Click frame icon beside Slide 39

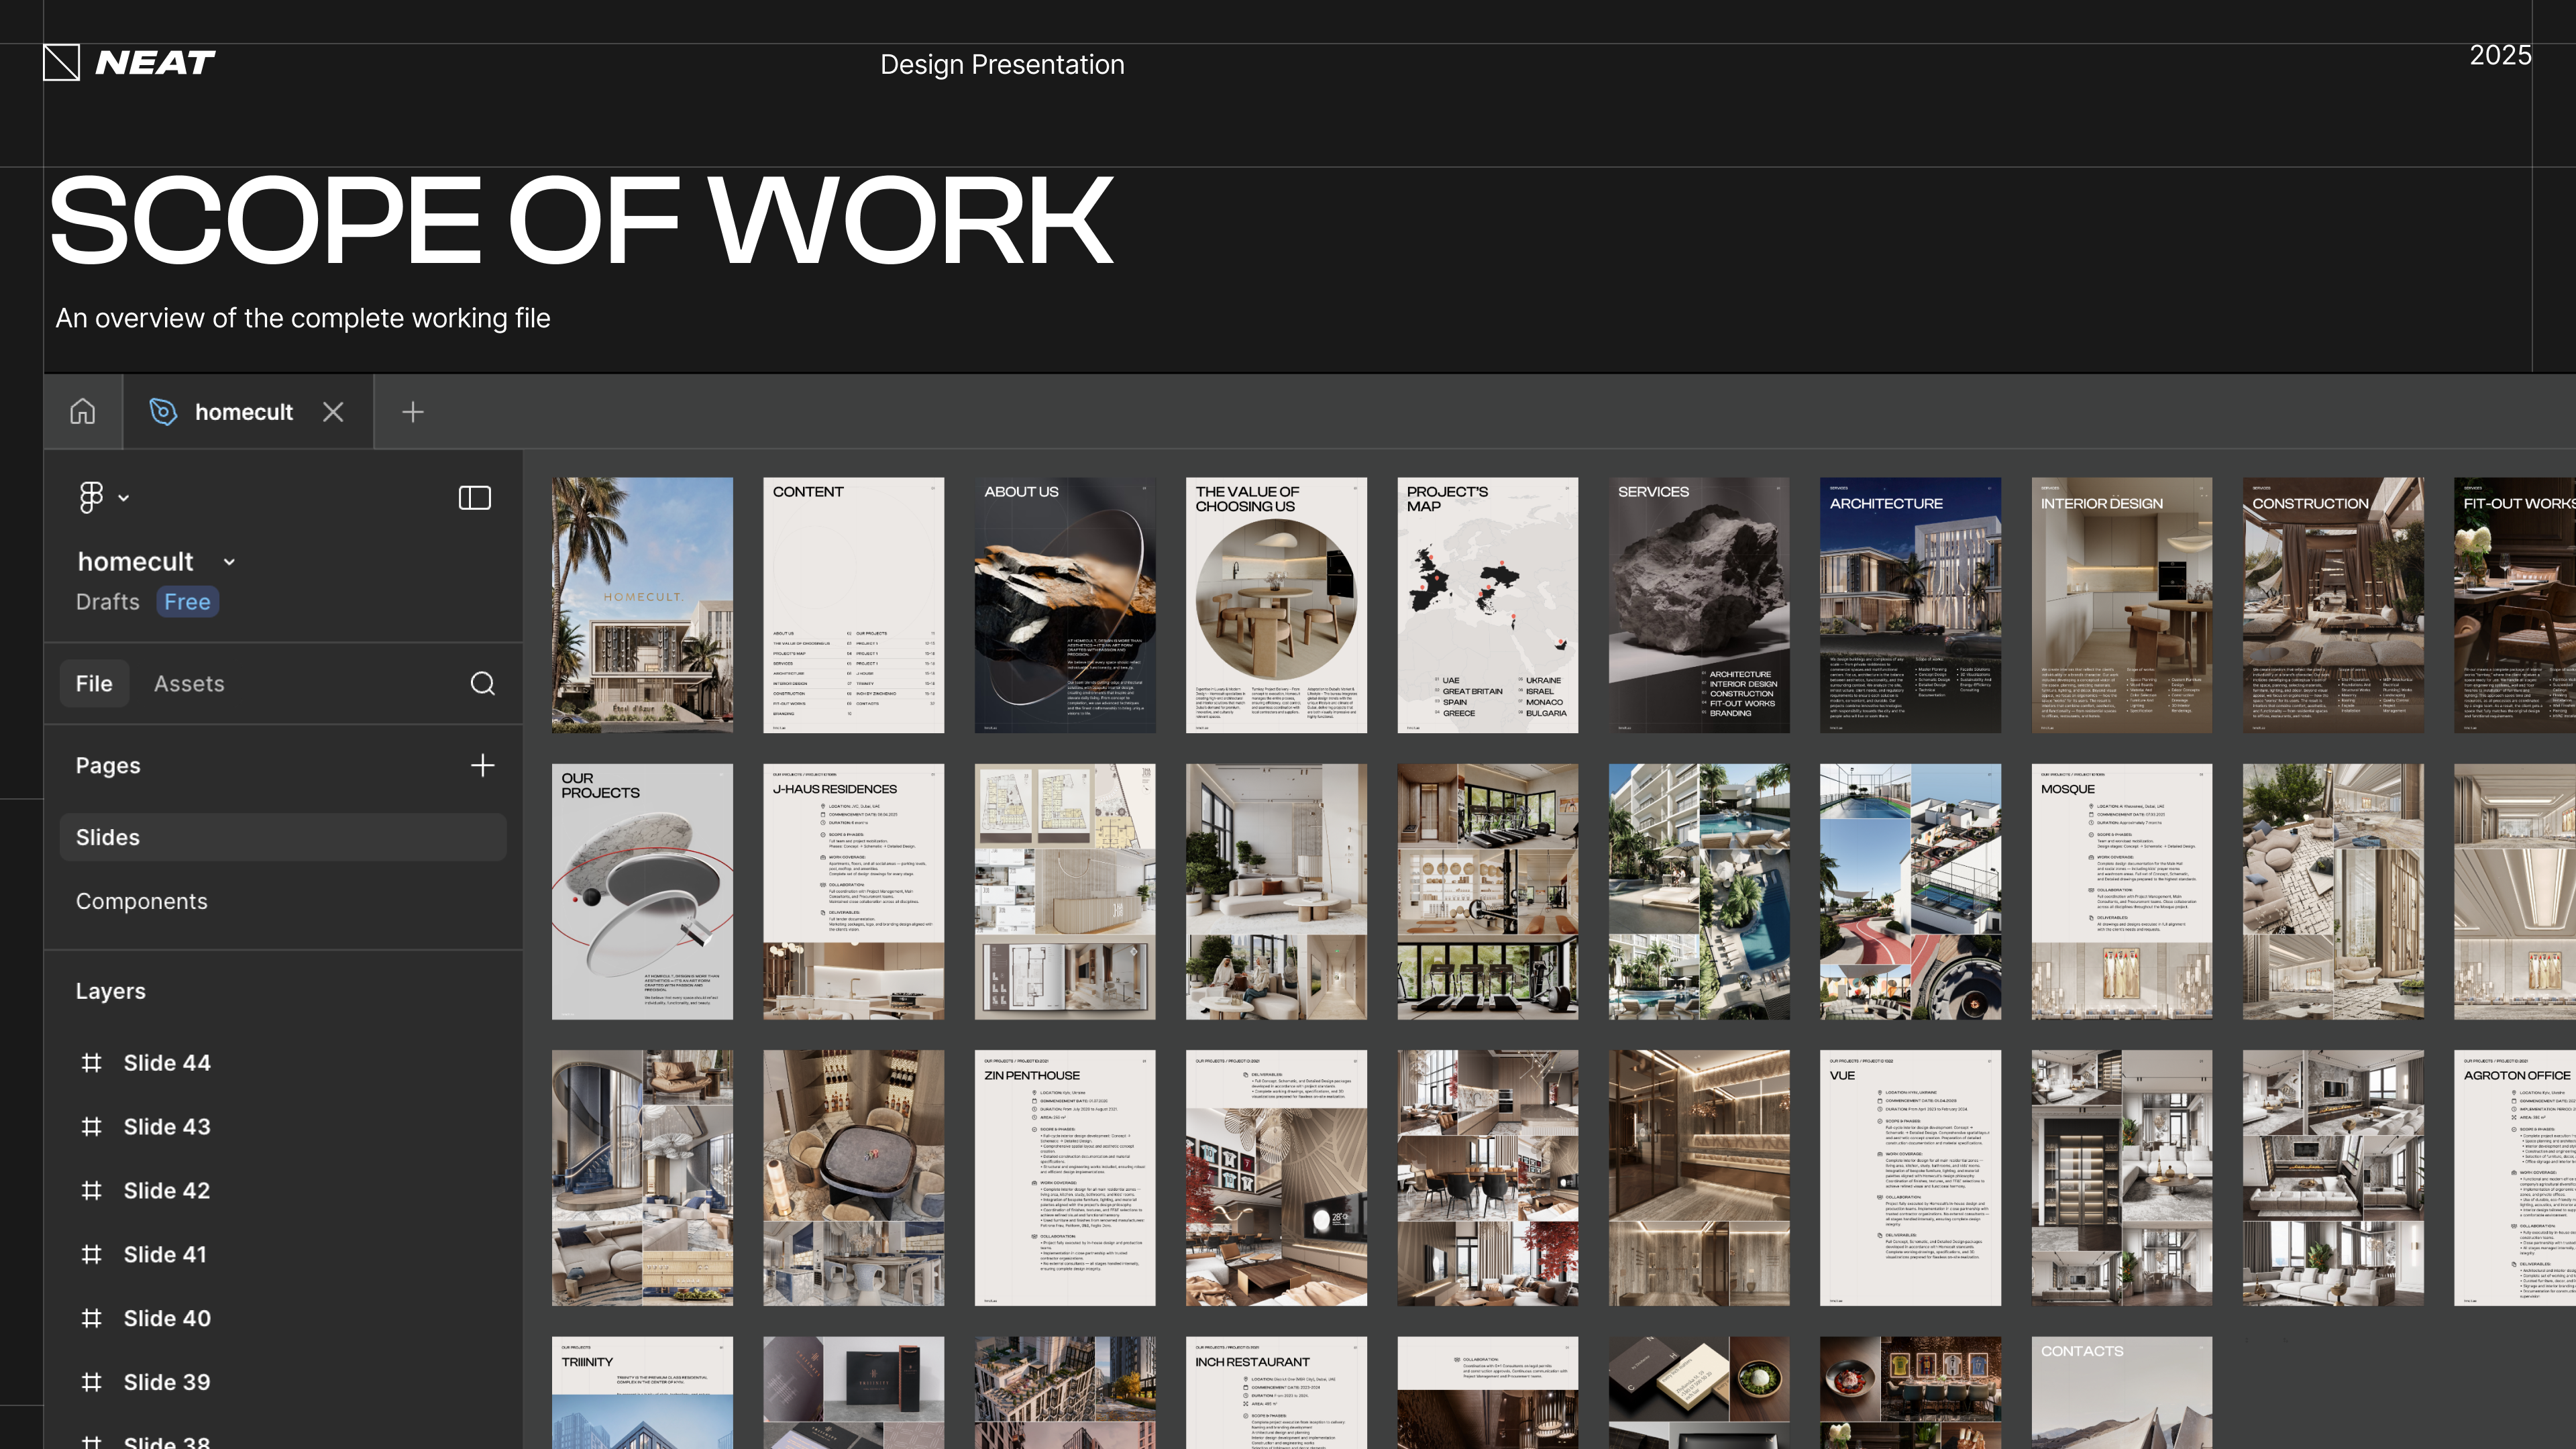(91, 1383)
